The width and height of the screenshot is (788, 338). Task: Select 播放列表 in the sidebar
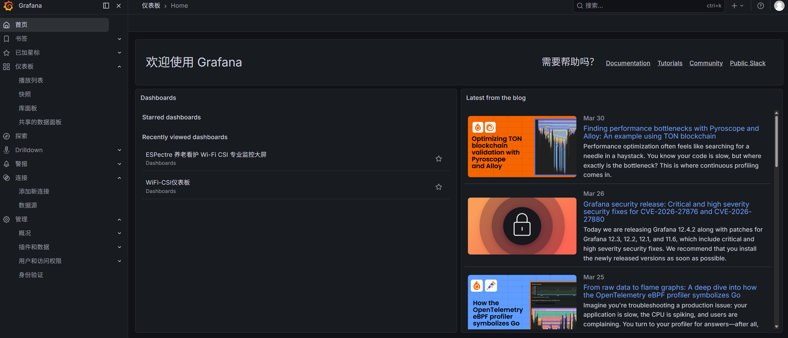click(x=31, y=80)
